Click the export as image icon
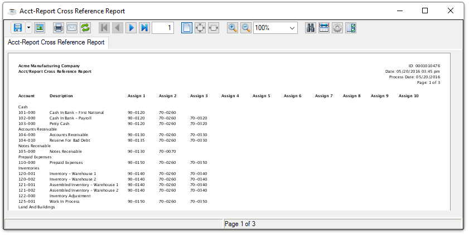Image resolution: width=469 pixels, height=235 pixels. coord(40,28)
